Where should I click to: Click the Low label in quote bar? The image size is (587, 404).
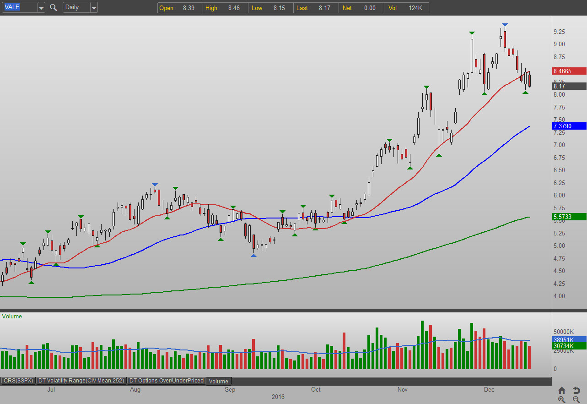click(x=257, y=8)
